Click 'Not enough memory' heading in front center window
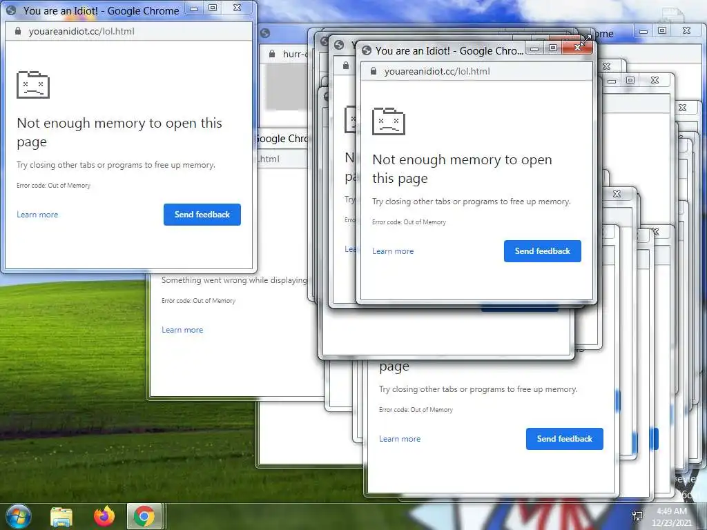707x530 pixels. (462, 169)
